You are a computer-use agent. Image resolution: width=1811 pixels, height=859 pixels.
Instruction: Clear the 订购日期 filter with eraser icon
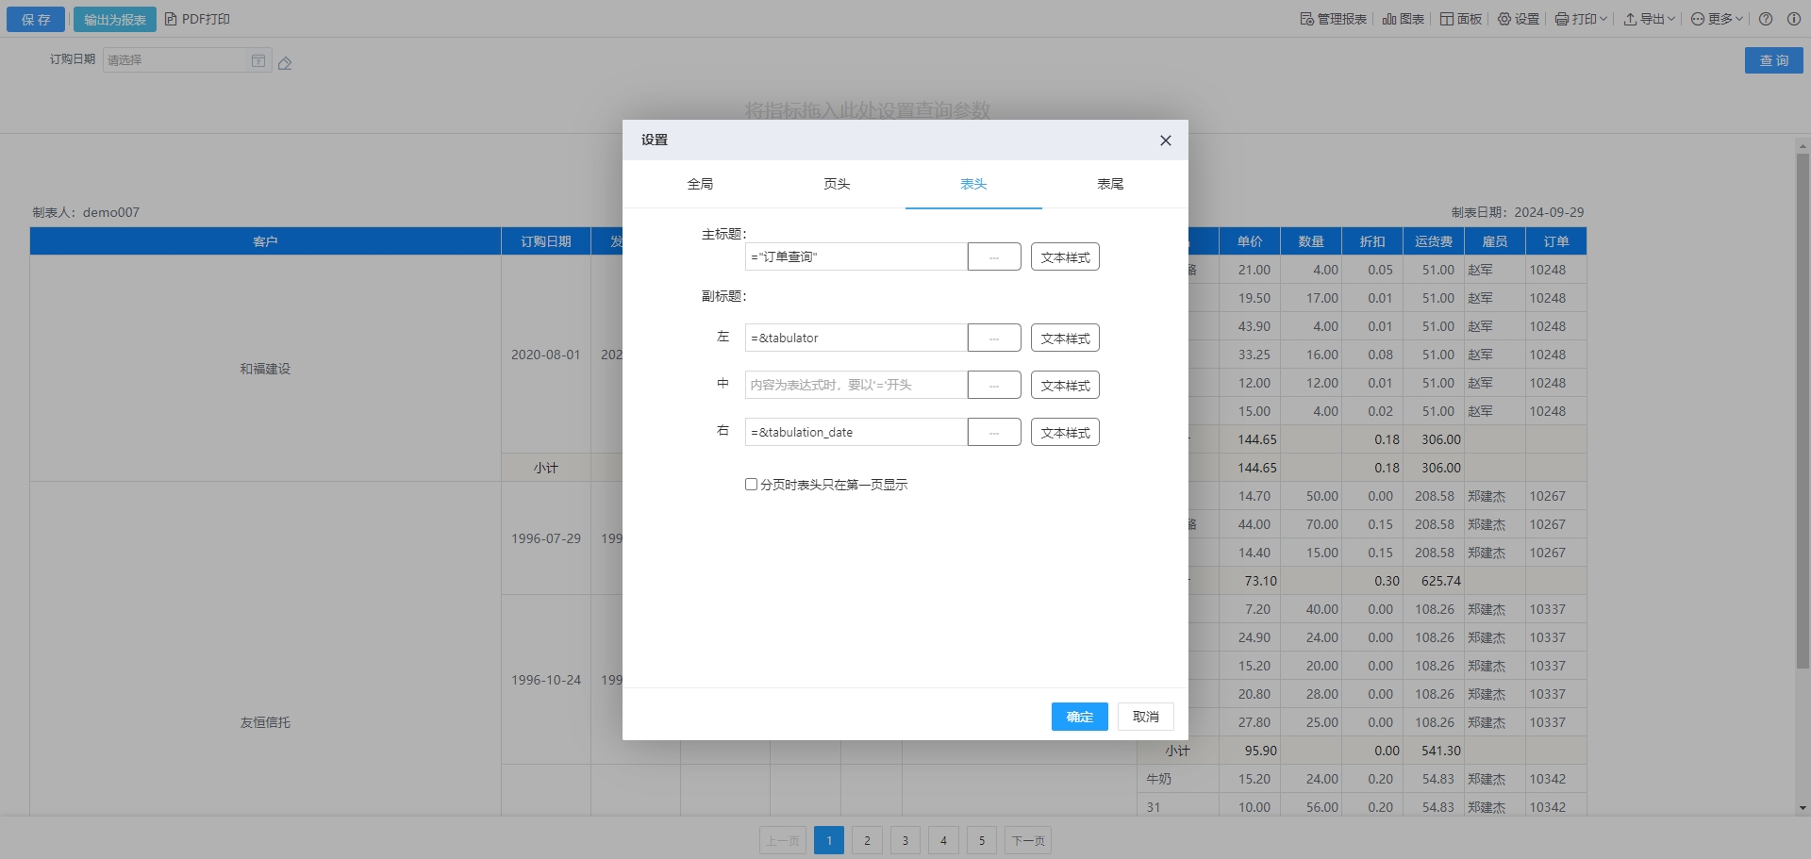tap(285, 63)
